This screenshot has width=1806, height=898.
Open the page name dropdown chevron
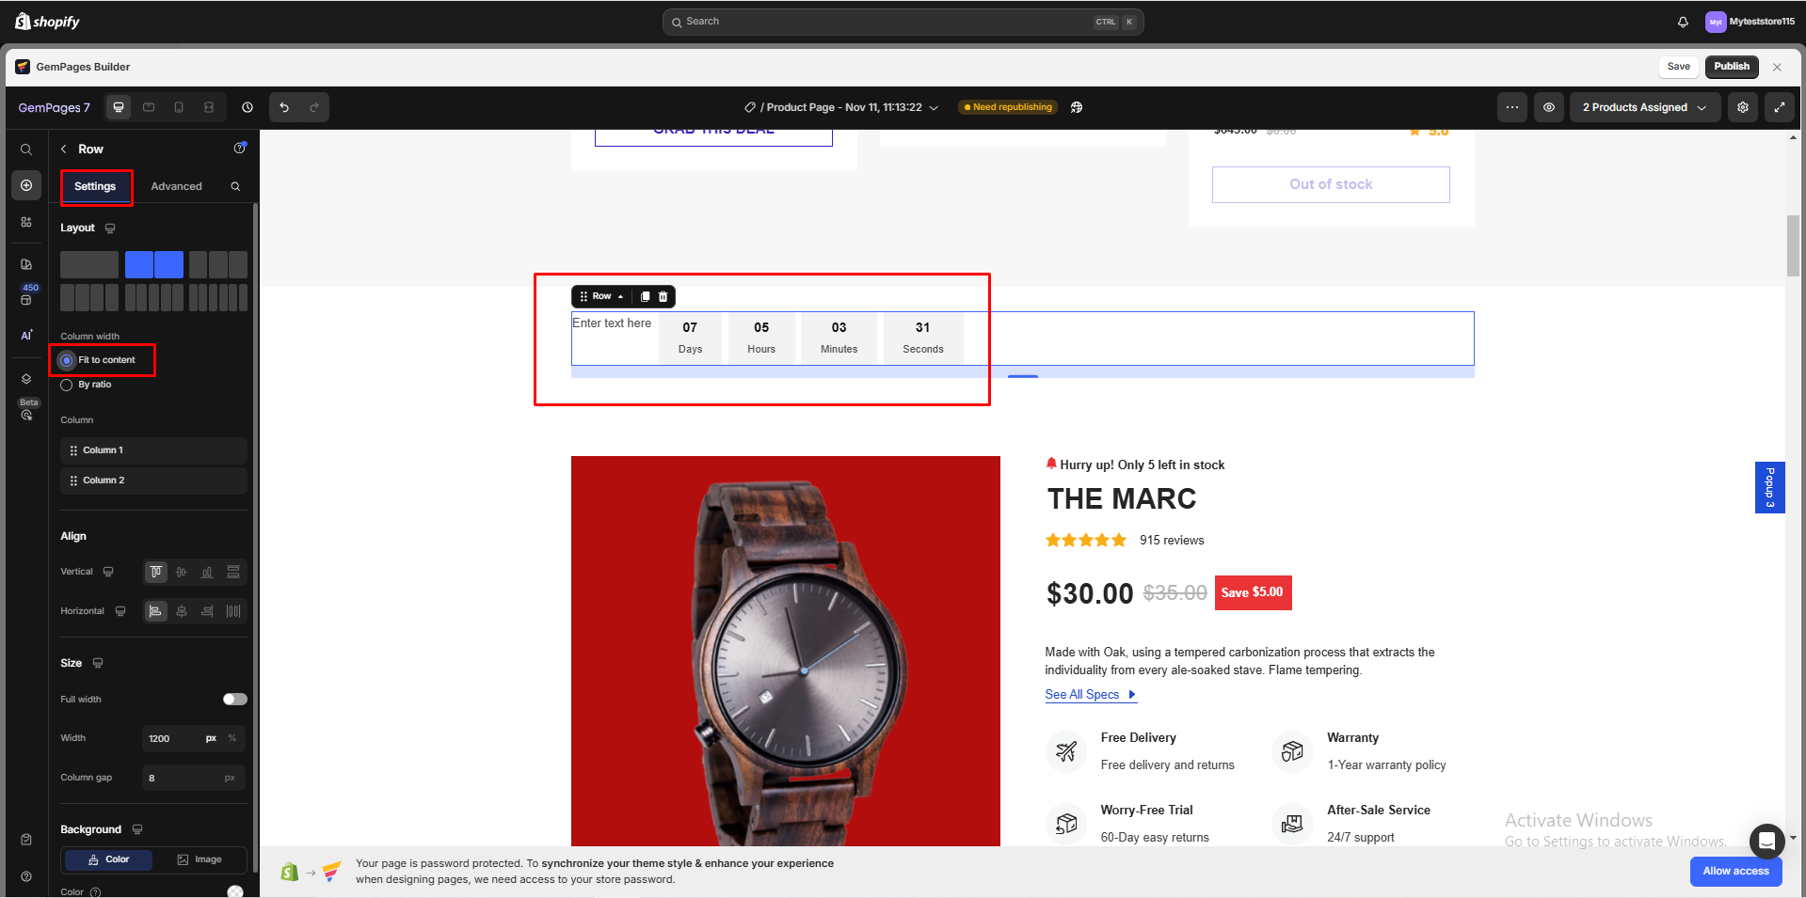pyautogui.click(x=934, y=108)
